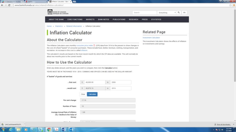Click the 'would cost' 46,876.16 field
236x132 pixels.
[x=95, y=88]
